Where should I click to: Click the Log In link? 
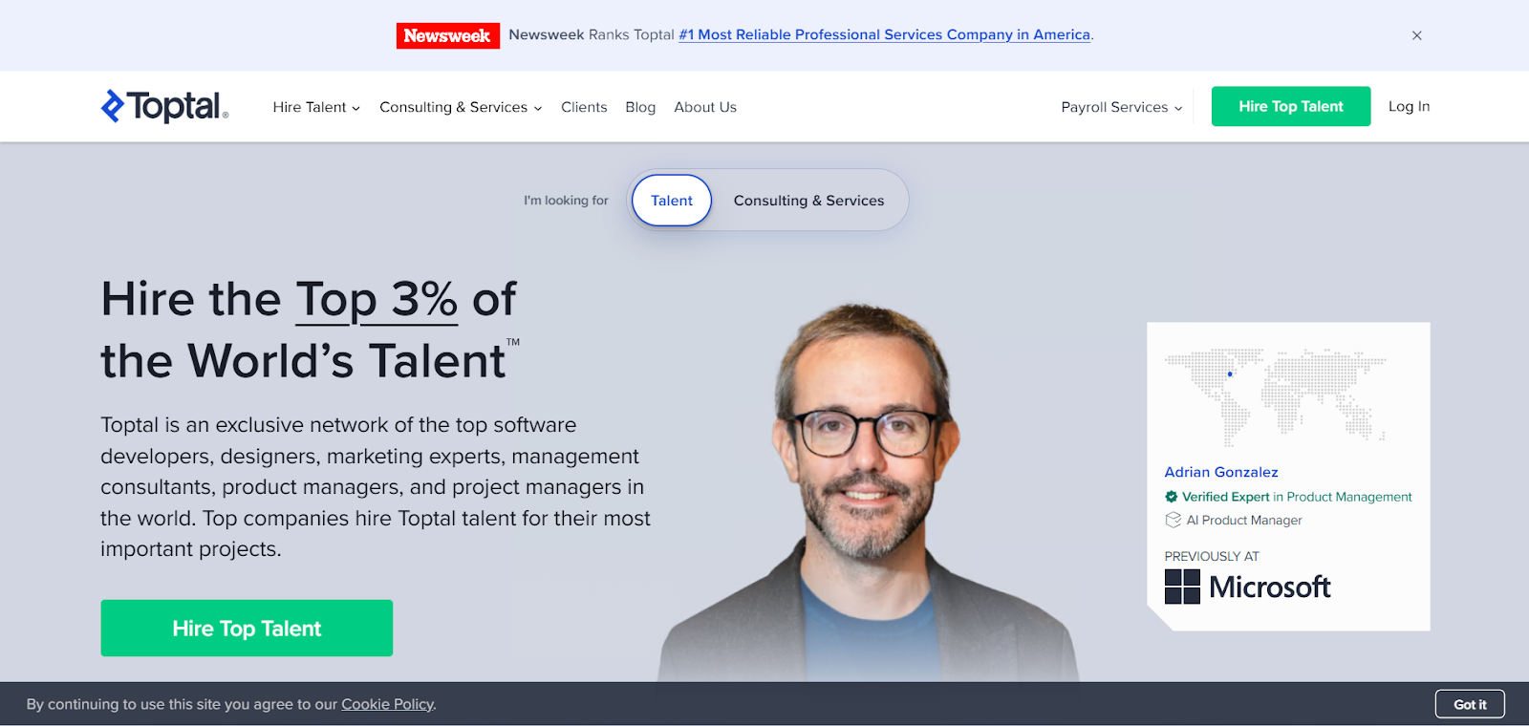[x=1409, y=106]
